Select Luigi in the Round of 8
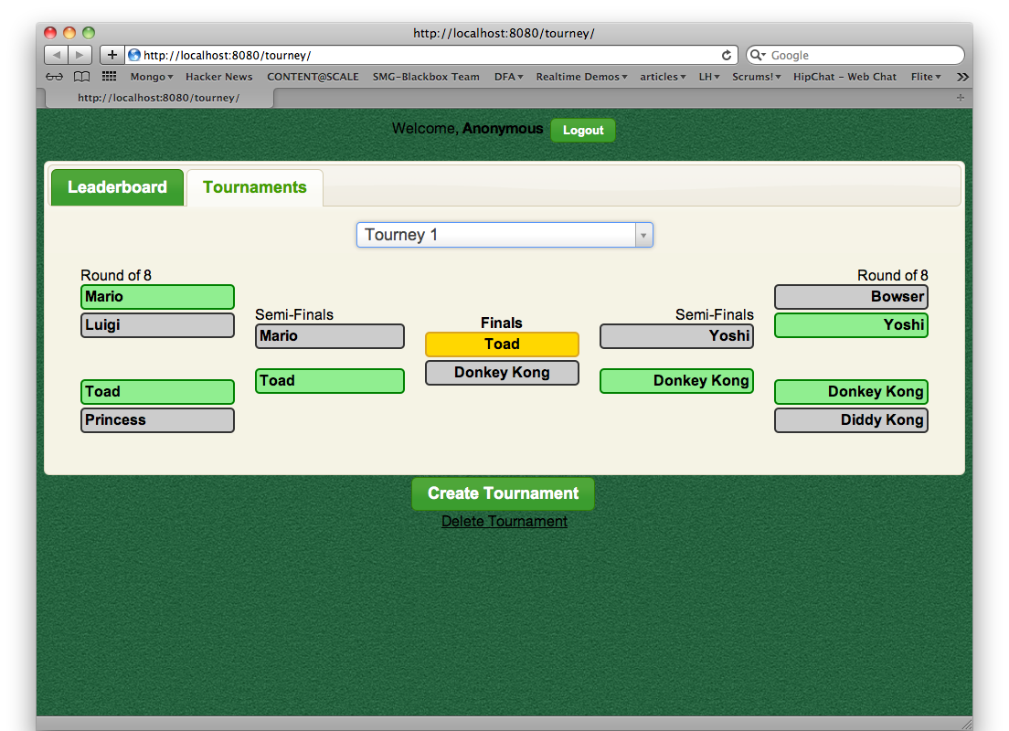This screenshot has height=731, width=1009. [x=157, y=325]
